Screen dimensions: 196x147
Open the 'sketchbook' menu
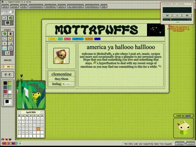(x=50, y=7)
